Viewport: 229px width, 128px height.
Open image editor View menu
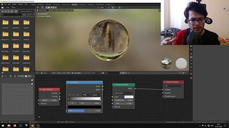(x=5, y=76)
